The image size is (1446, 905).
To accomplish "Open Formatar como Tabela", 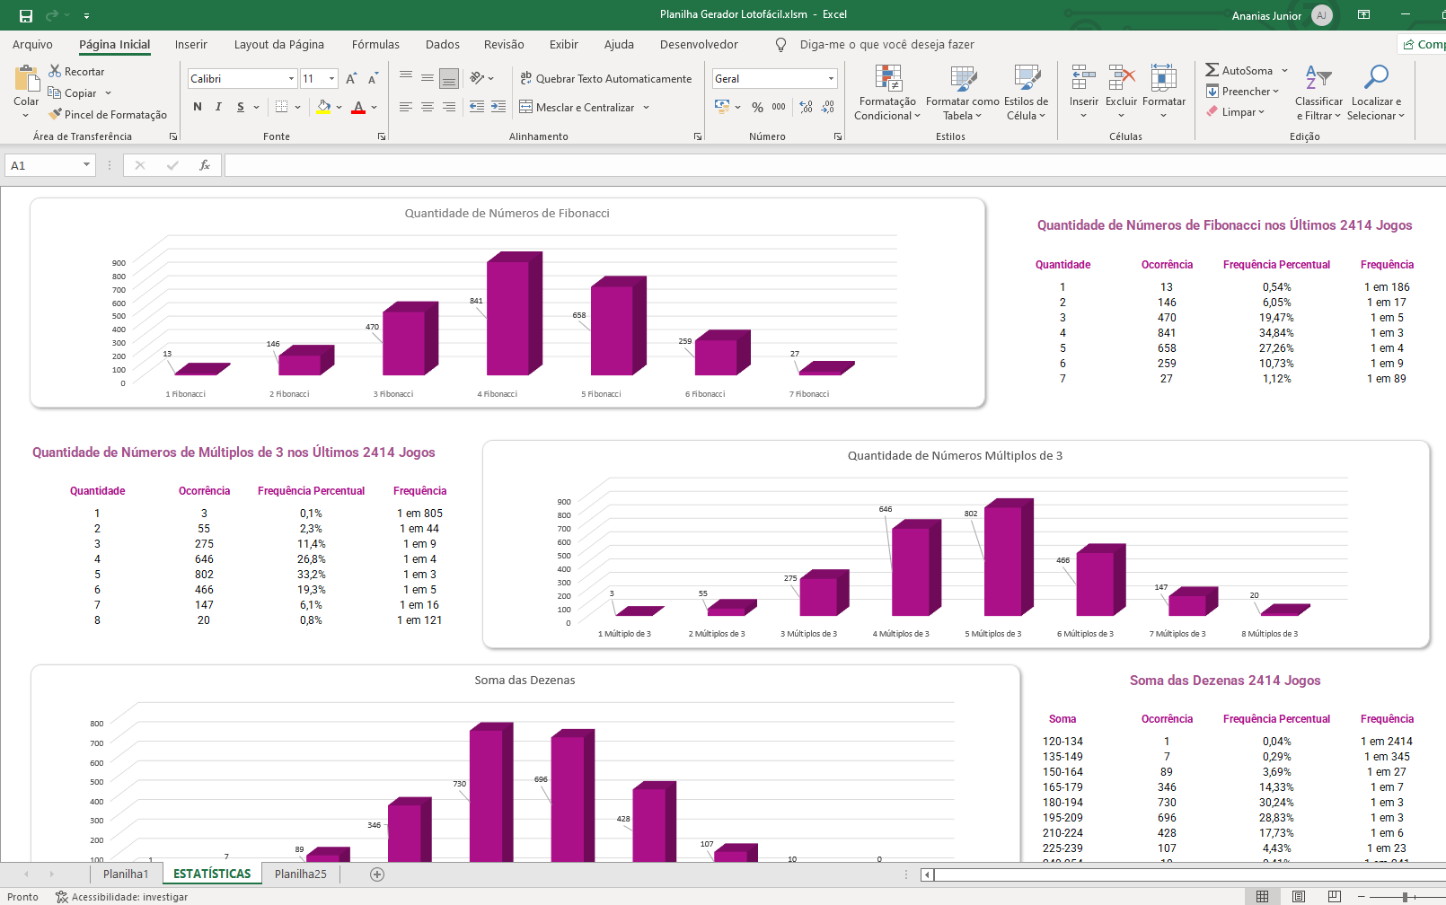I will (963, 92).
